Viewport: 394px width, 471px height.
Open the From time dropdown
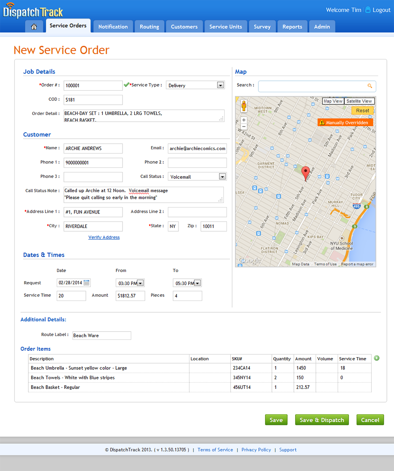click(x=140, y=282)
